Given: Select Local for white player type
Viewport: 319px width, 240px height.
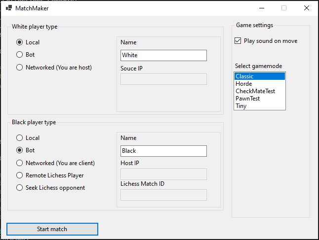Looking at the screenshot, I should click(x=28, y=42).
